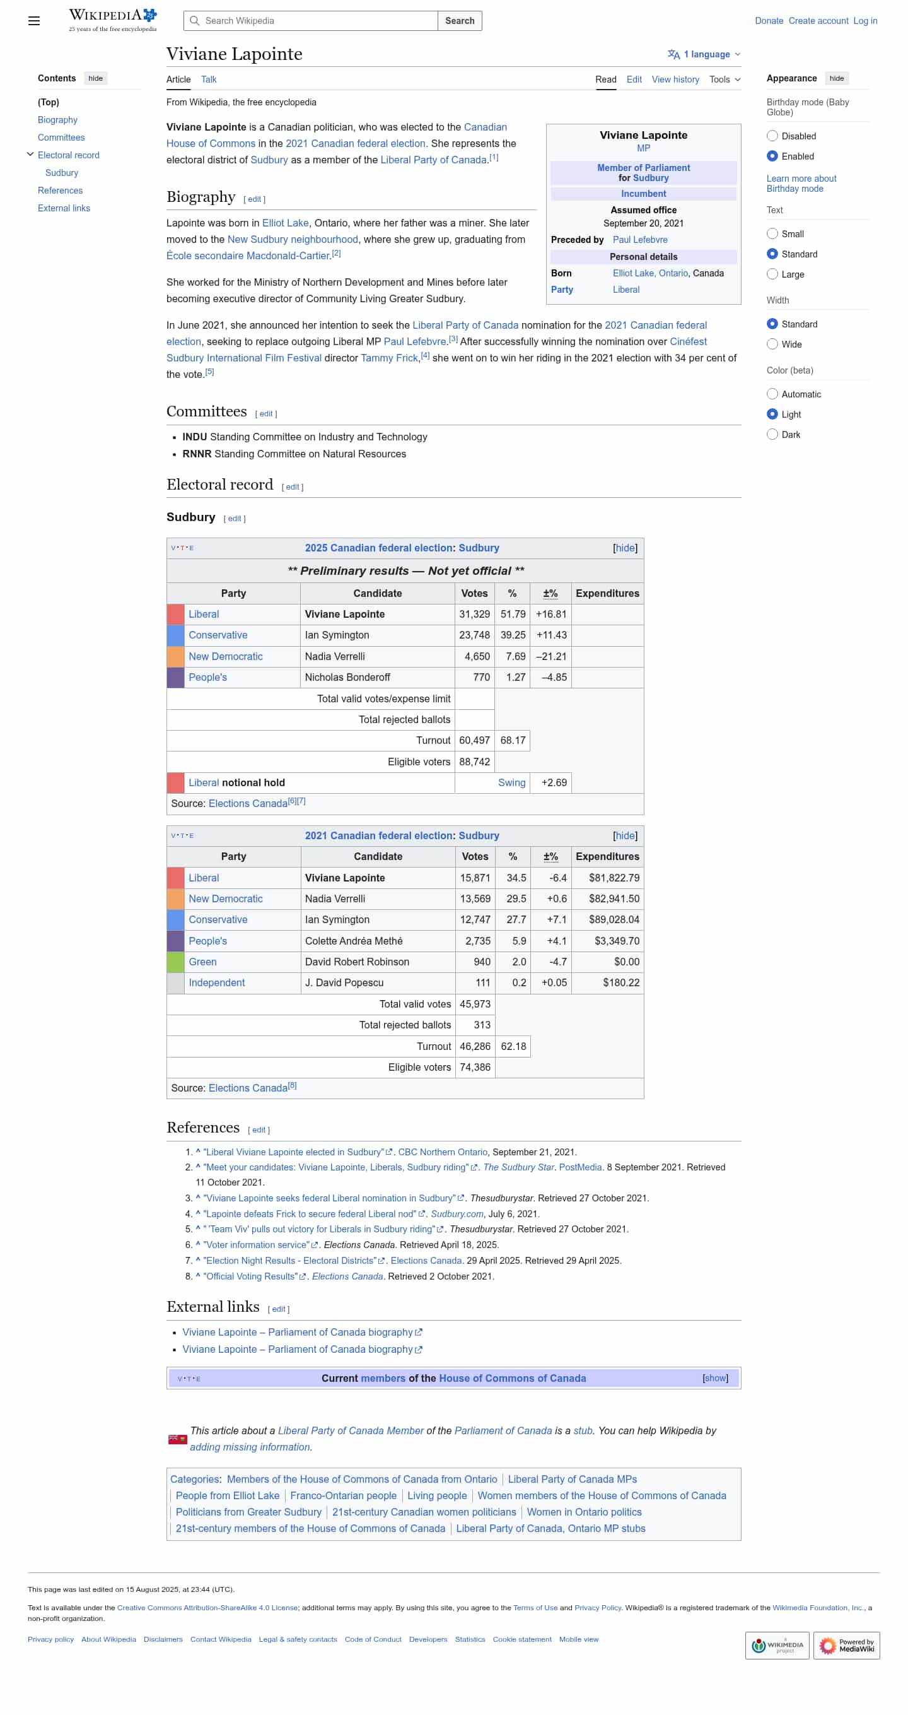Viewport: 908px width, 1715px height.
Task: Open the View history tab
Action: point(675,80)
